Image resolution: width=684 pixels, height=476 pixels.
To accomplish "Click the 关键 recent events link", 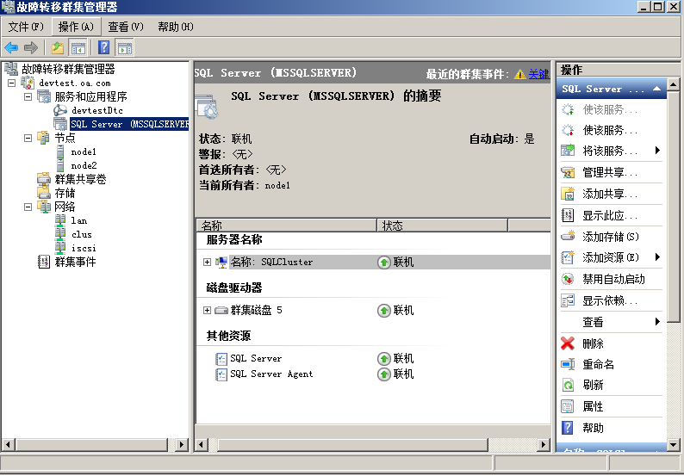I will click(x=538, y=74).
